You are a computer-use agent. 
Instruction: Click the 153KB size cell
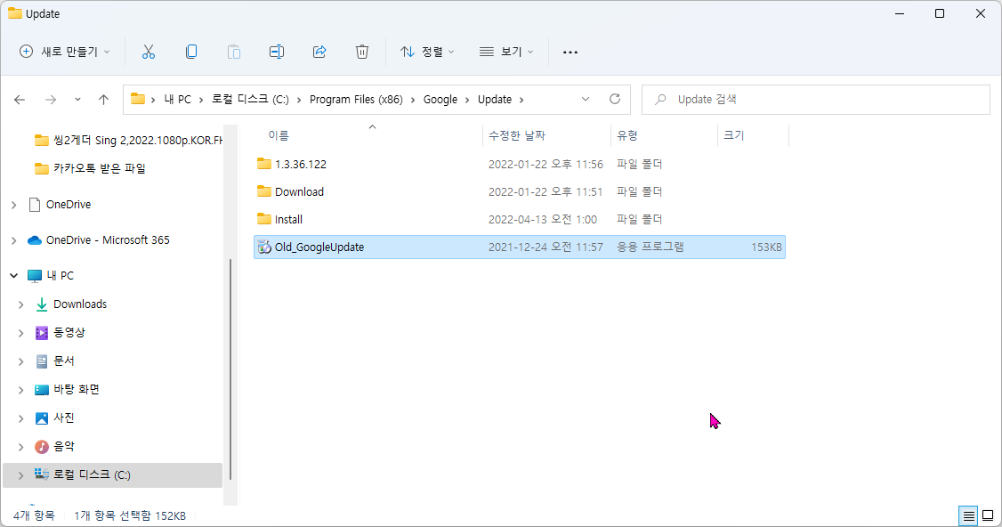[x=766, y=247]
